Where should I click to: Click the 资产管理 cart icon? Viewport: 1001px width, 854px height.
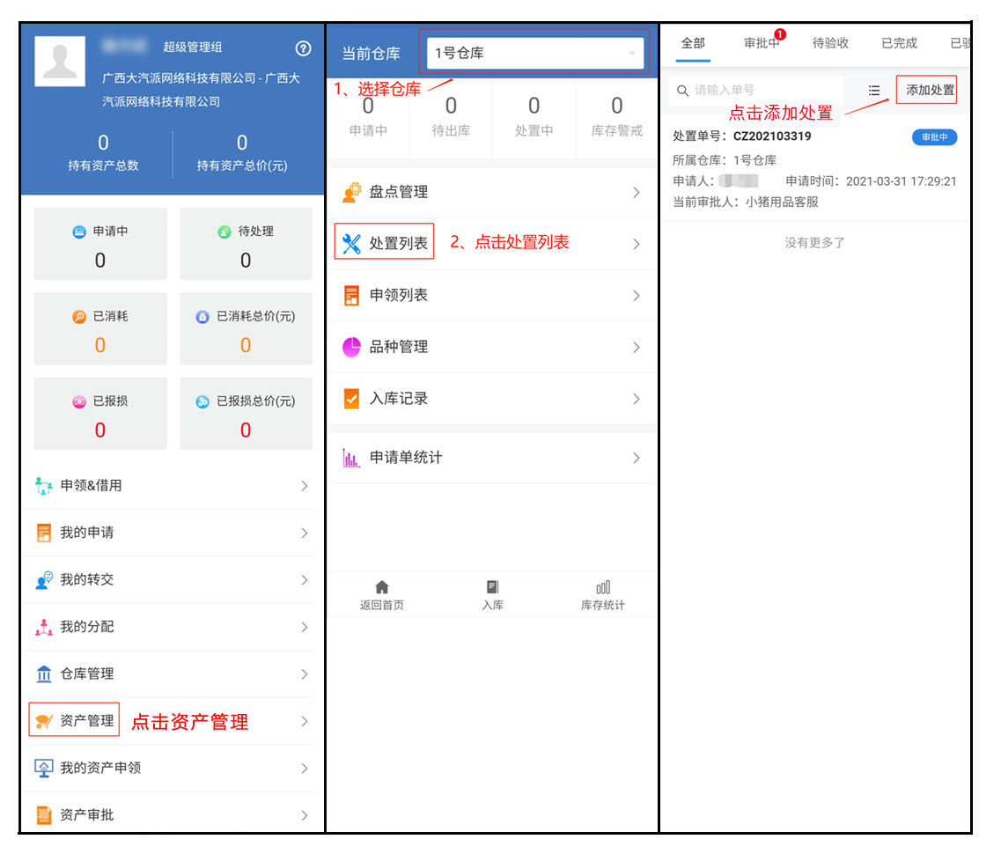point(44,720)
